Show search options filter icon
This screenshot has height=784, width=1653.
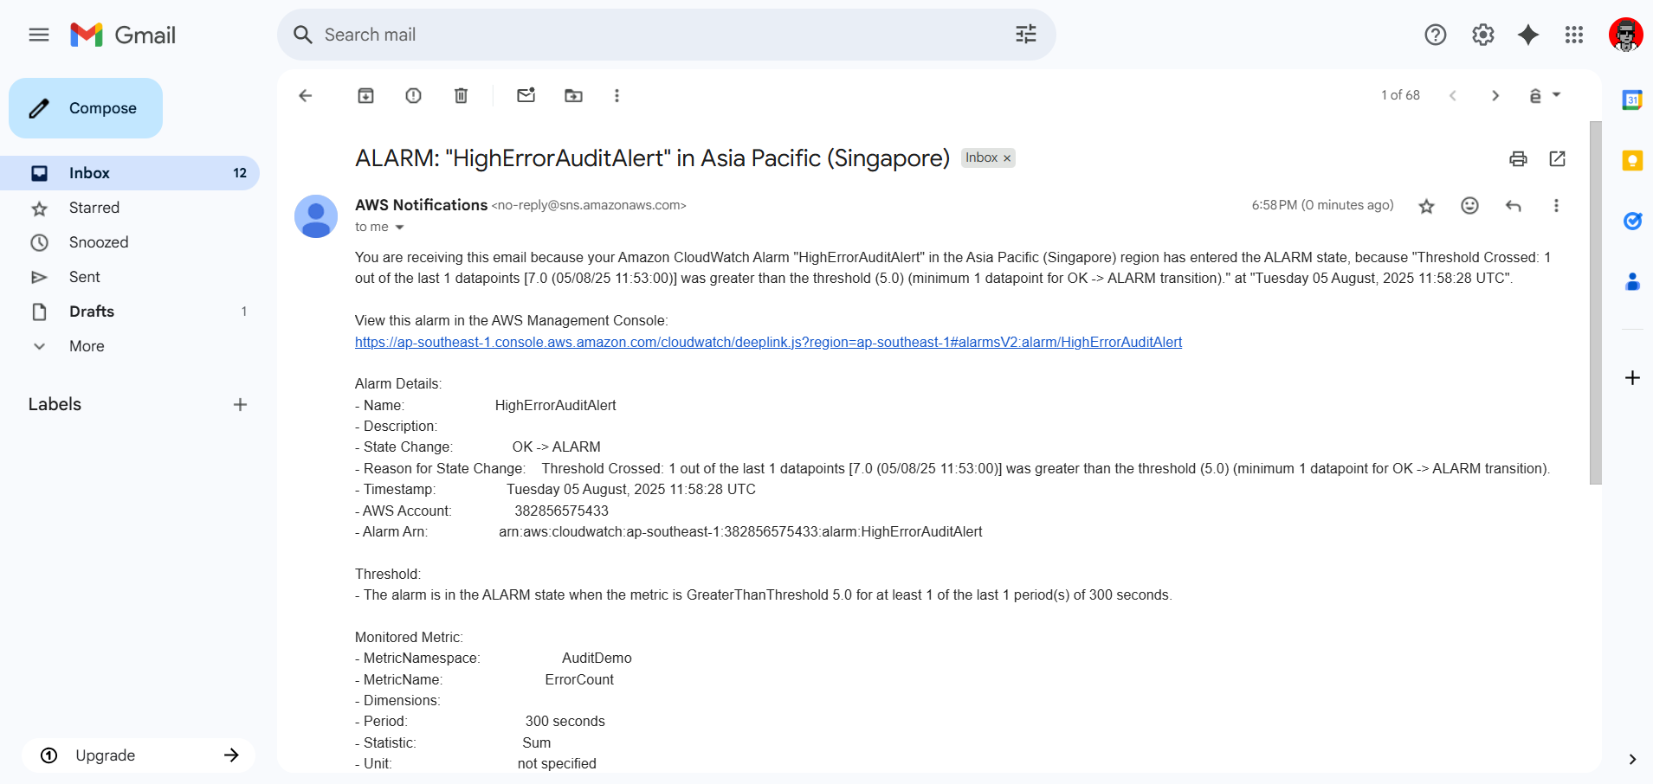pos(1026,35)
